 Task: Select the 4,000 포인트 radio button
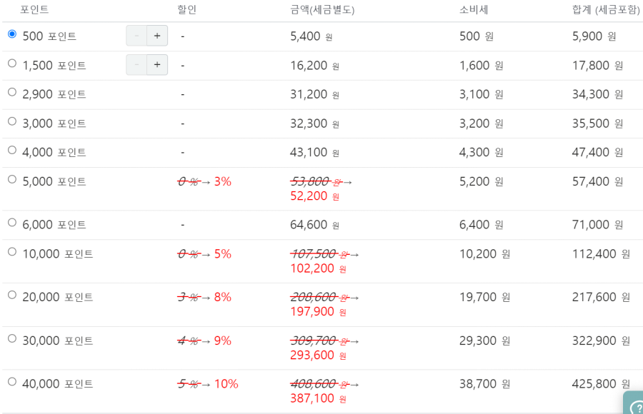pyautogui.click(x=11, y=151)
